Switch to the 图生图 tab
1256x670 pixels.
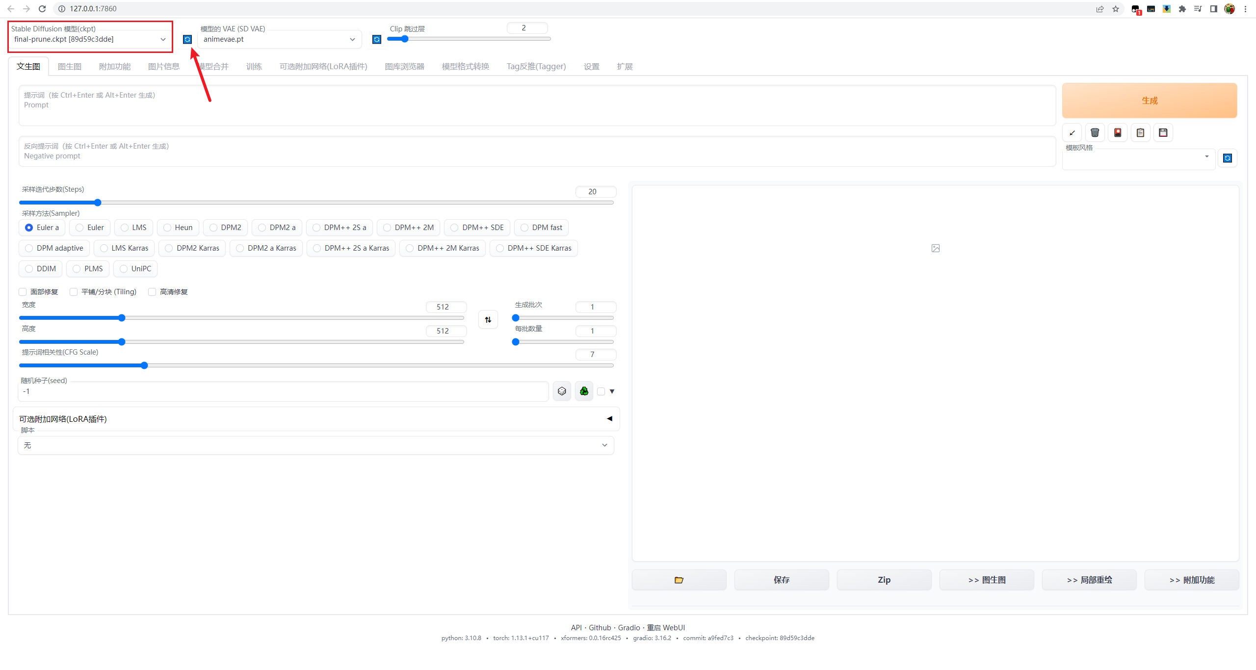pos(69,66)
